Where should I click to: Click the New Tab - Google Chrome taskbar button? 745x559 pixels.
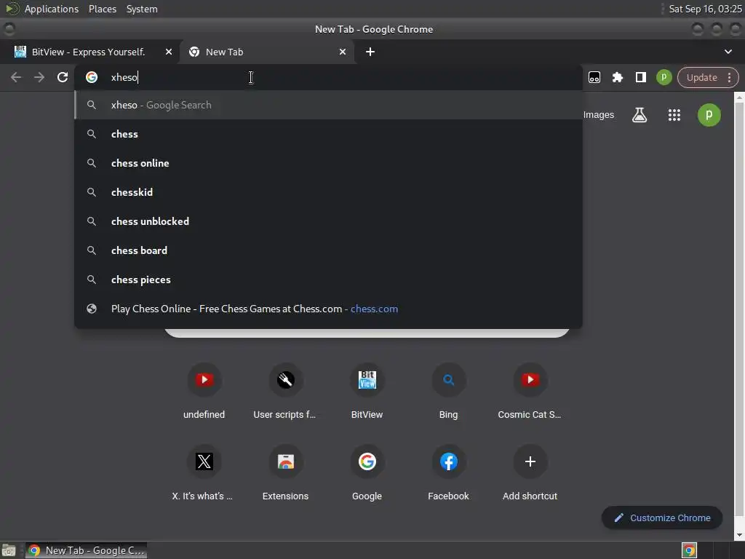tap(86, 550)
